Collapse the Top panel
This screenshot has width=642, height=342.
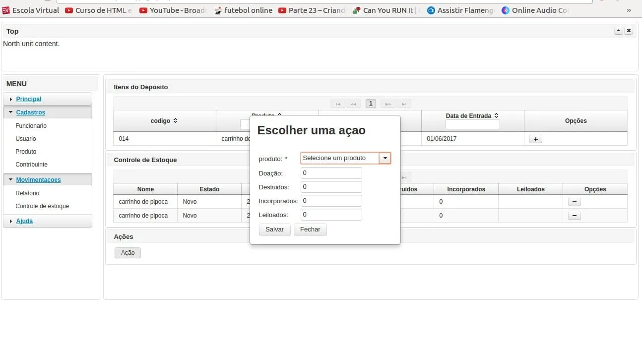pos(618,31)
